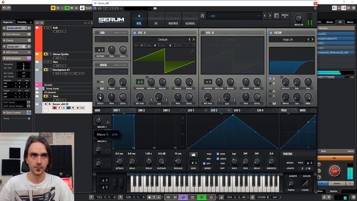The width and height of the screenshot is (357, 201).
Task: Open the Default wavetable selector
Action: 163,40
